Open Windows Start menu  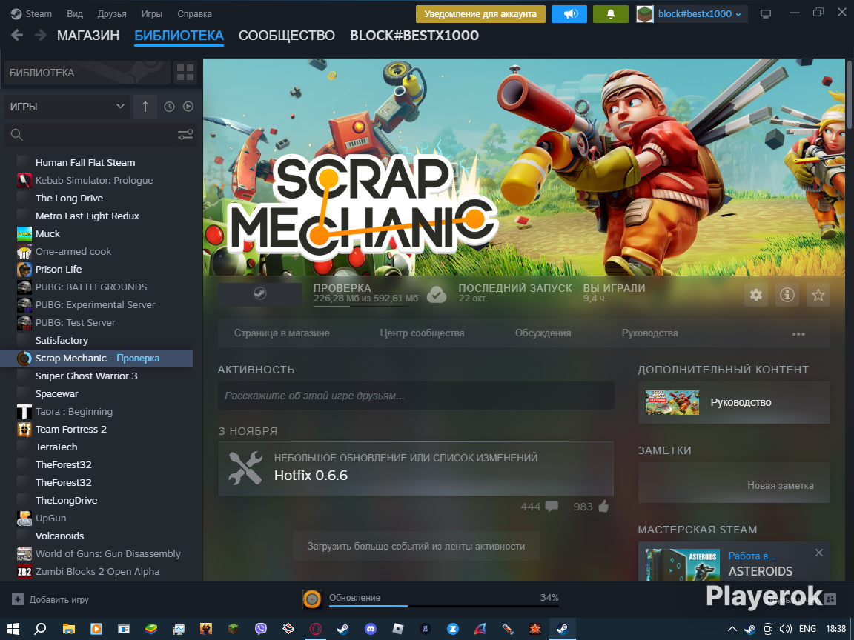click(x=13, y=629)
